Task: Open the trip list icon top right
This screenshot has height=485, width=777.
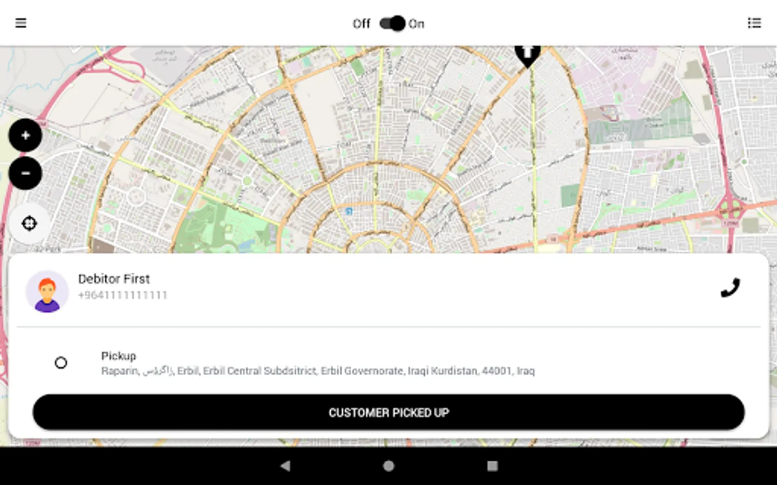Action: point(754,23)
